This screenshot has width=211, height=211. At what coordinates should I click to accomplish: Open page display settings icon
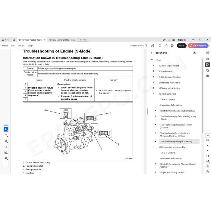click(207, 161)
